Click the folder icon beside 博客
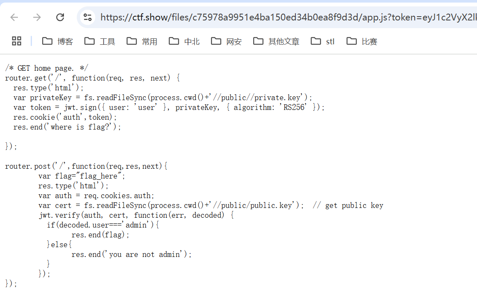 47,41
